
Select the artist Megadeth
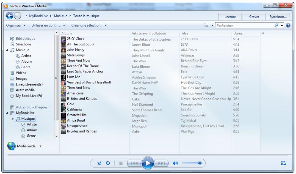tap(140, 115)
